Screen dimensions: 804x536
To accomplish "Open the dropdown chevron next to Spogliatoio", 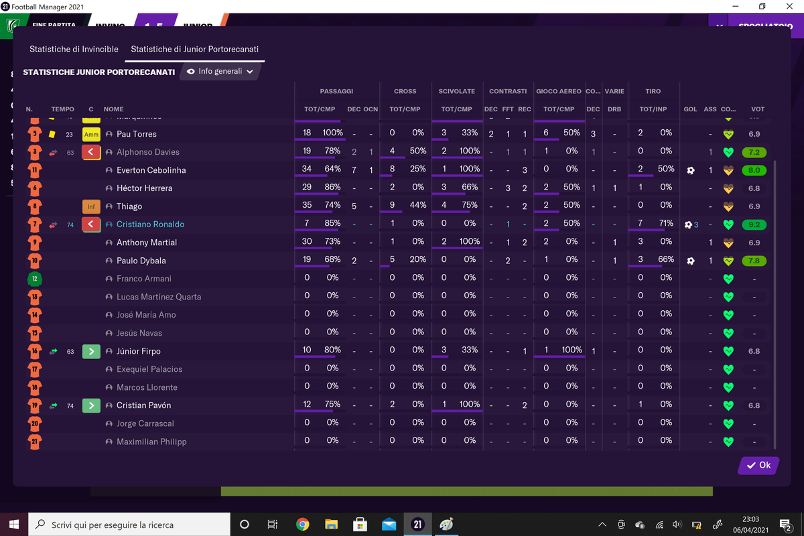I will pyautogui.click(x=719, y=26).
